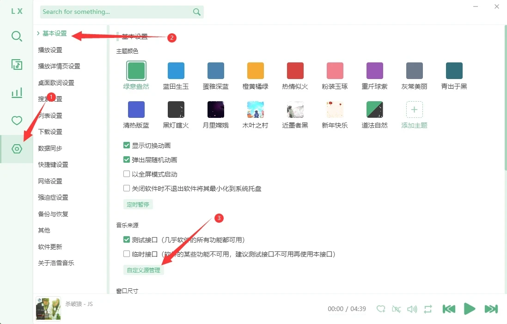Toggle the loop playback mode icon
This screenshot has height=324, width=507.
coord(428,309)
